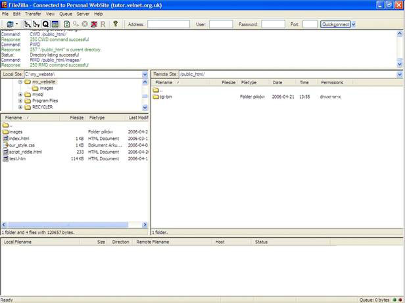
Task: Open the File menu
Action: (5, 14)
